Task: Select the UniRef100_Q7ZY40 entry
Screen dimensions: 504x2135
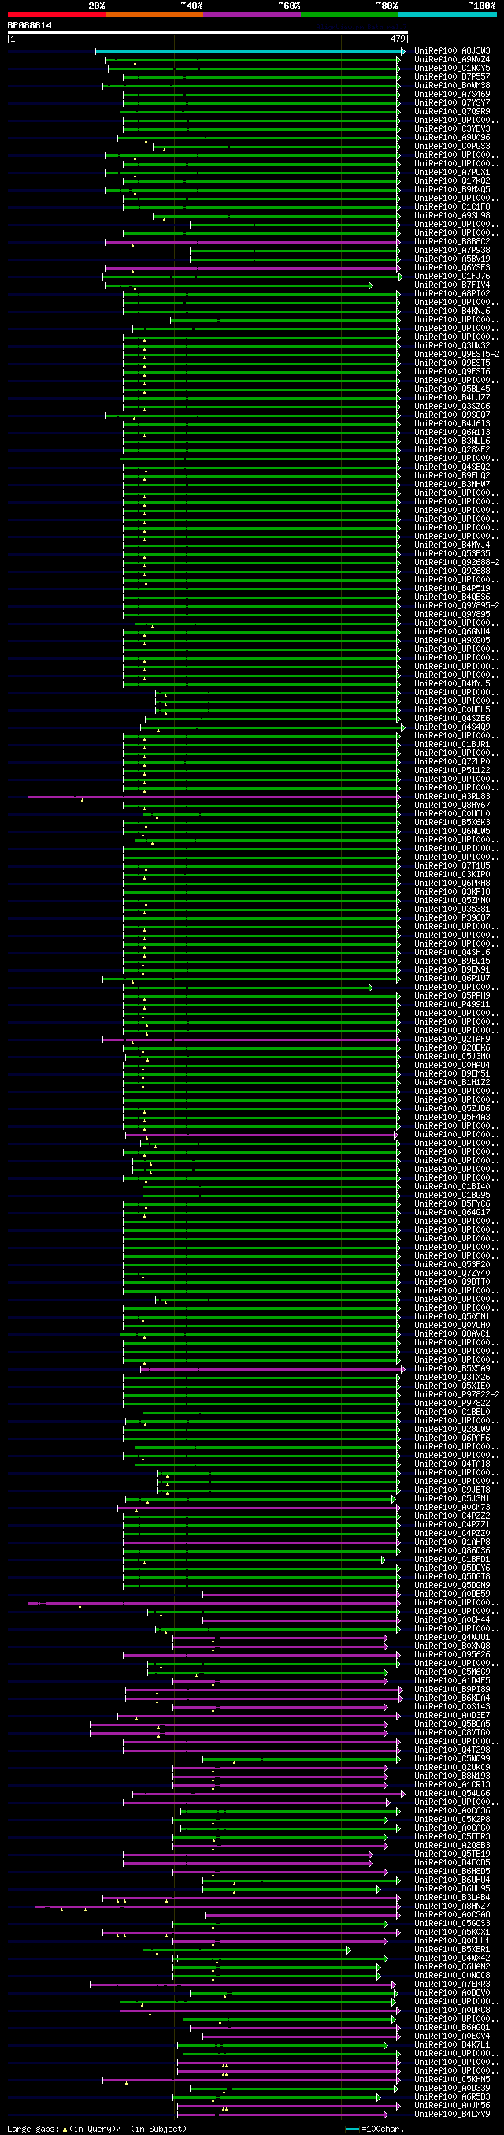Action: (x=452, y=1274)
